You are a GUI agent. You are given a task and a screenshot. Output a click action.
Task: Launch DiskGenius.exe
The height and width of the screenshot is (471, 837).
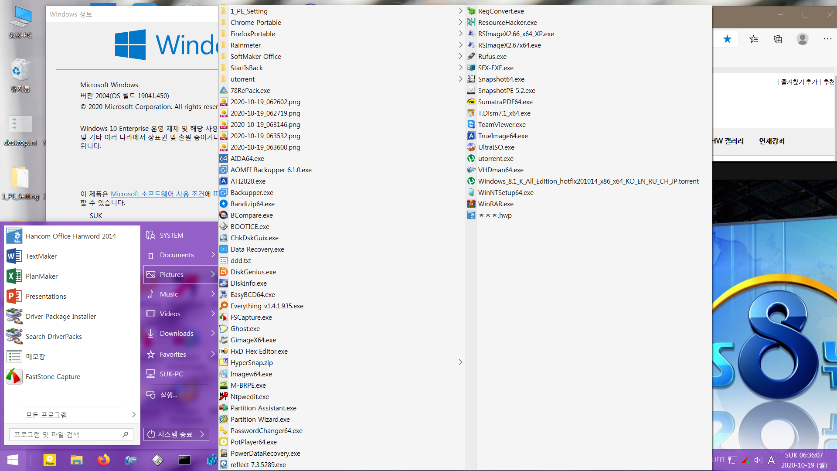254,271
